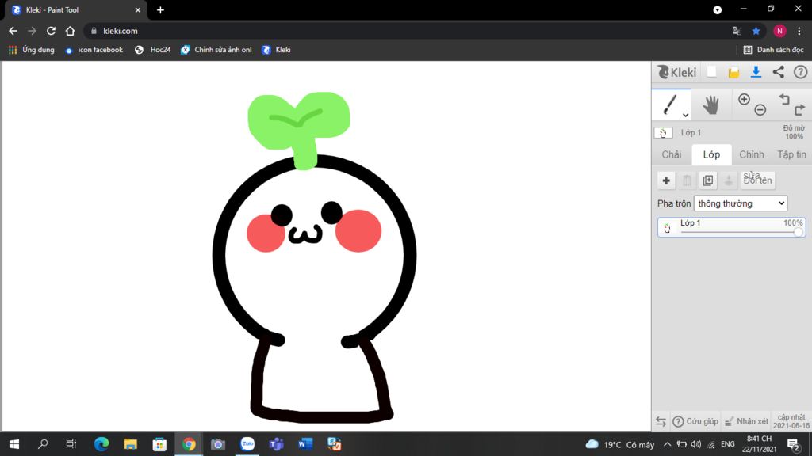
Task: Rename the layer via Đổi tên
Action: (758, 180)
